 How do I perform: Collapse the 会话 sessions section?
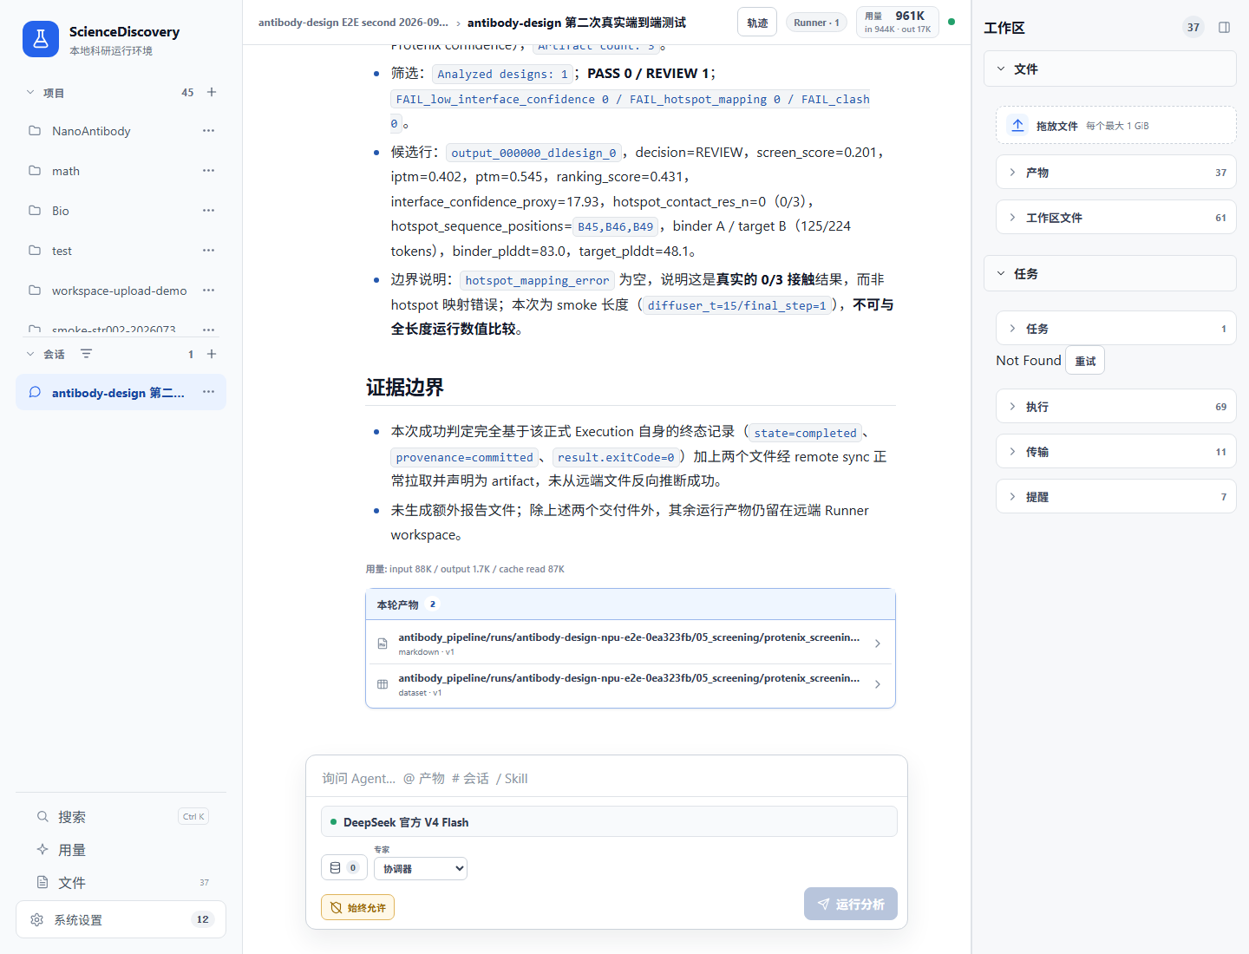(x=30, y=354)
